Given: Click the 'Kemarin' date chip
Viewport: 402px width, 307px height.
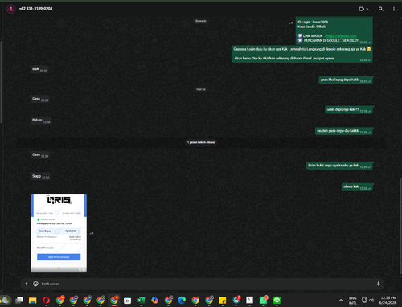Looking at the screenshot, I should click(x=201, y=21).
